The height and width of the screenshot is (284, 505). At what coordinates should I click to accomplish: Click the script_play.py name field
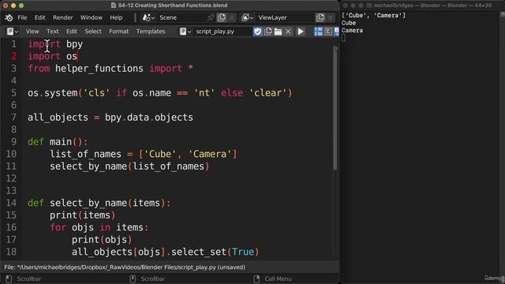(223, 32)
